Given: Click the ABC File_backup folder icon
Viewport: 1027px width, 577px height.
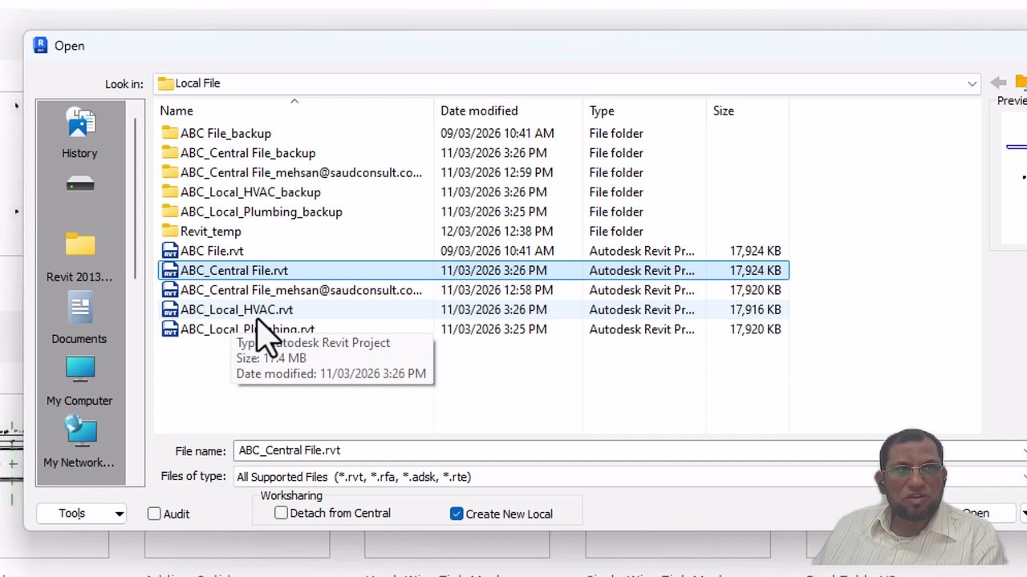Looking at the screenshot, I should coord(169,133).
